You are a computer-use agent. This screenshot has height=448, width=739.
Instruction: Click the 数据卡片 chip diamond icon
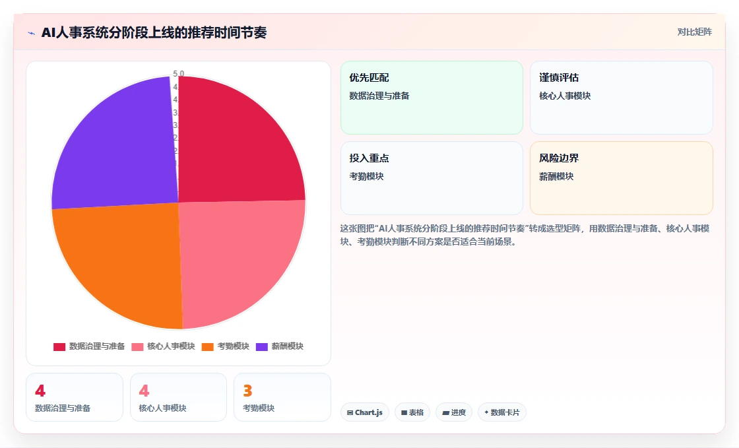pyautogui.click(x=486, y=412)
